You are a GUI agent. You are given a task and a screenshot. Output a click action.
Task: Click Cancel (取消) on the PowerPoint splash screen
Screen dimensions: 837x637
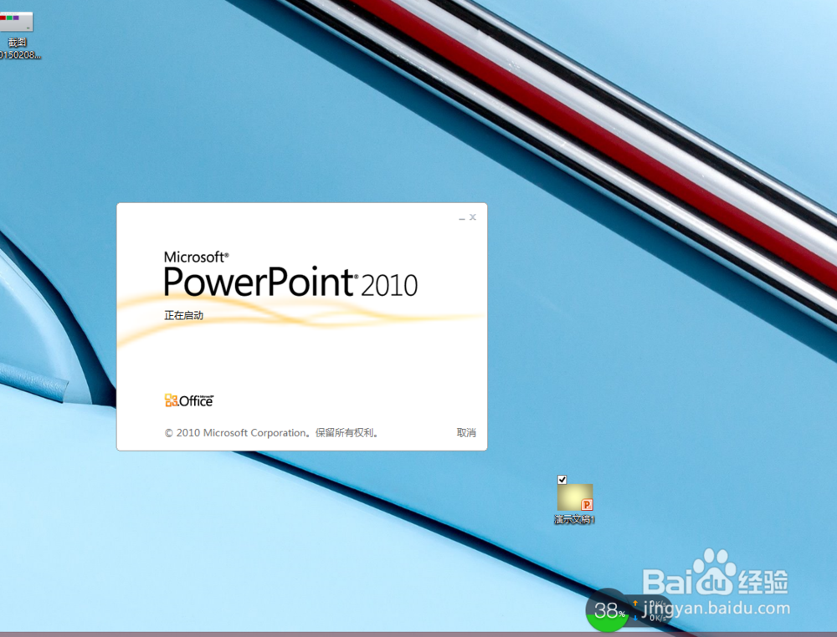click(x=466, y=433)
